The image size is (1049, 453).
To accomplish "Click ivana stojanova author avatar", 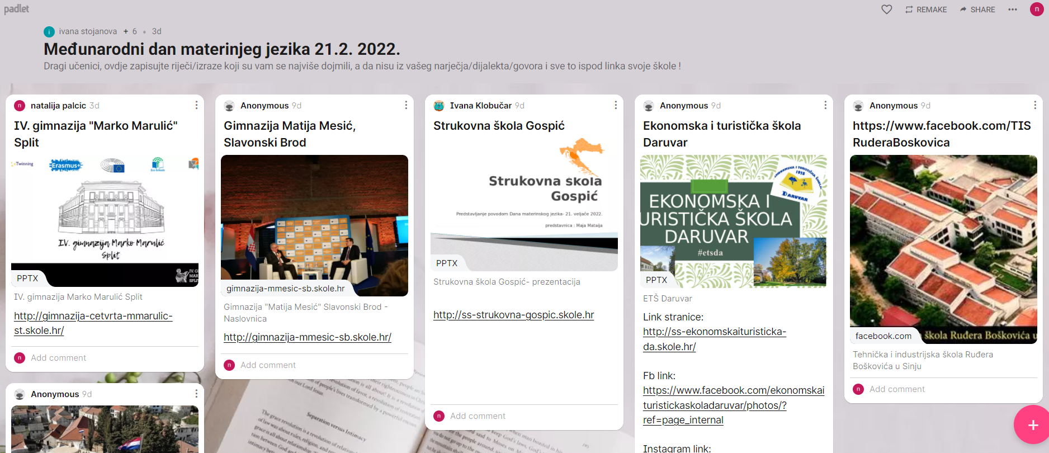I will point(49,31).
